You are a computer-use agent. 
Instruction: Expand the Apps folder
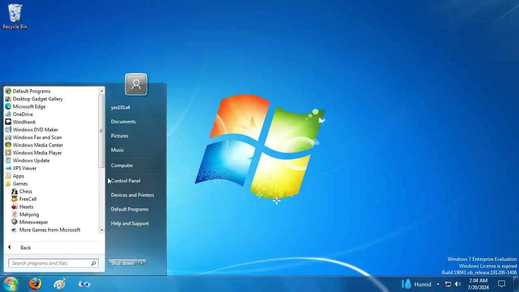[18, 176]
